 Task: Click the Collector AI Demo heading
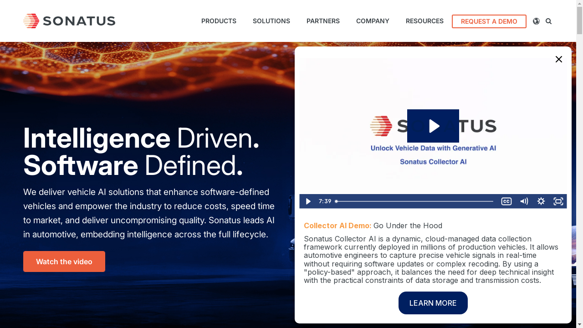click(x=338, y=225)
